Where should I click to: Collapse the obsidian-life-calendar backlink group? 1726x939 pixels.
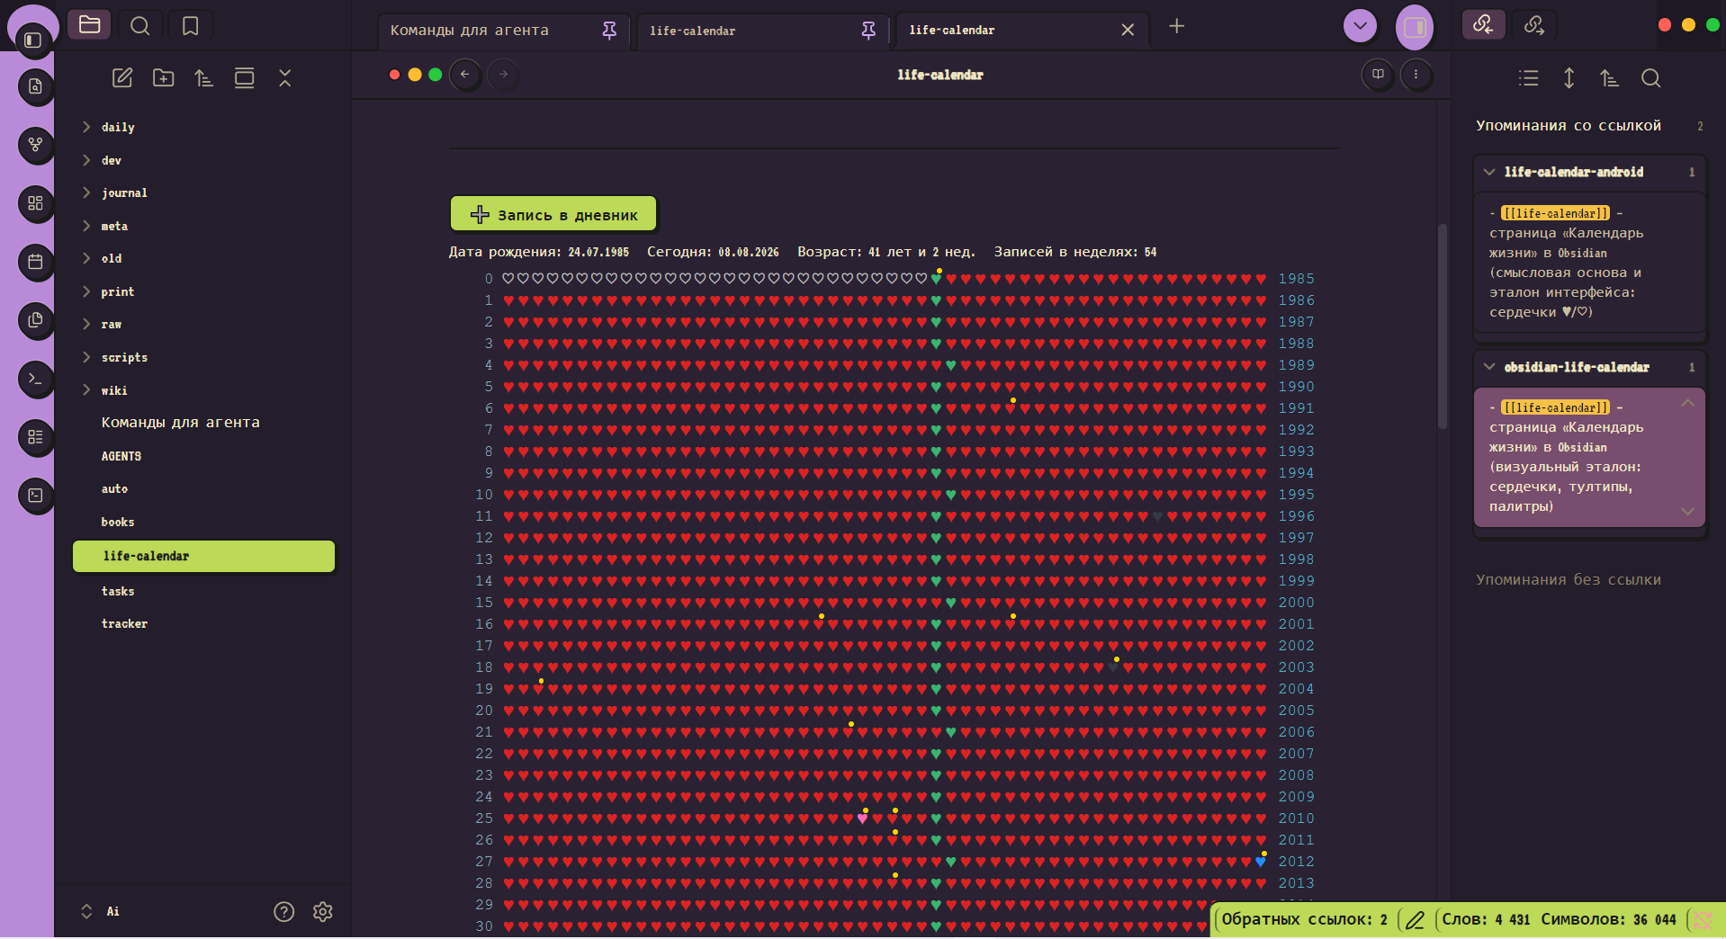pos(1489,367)
